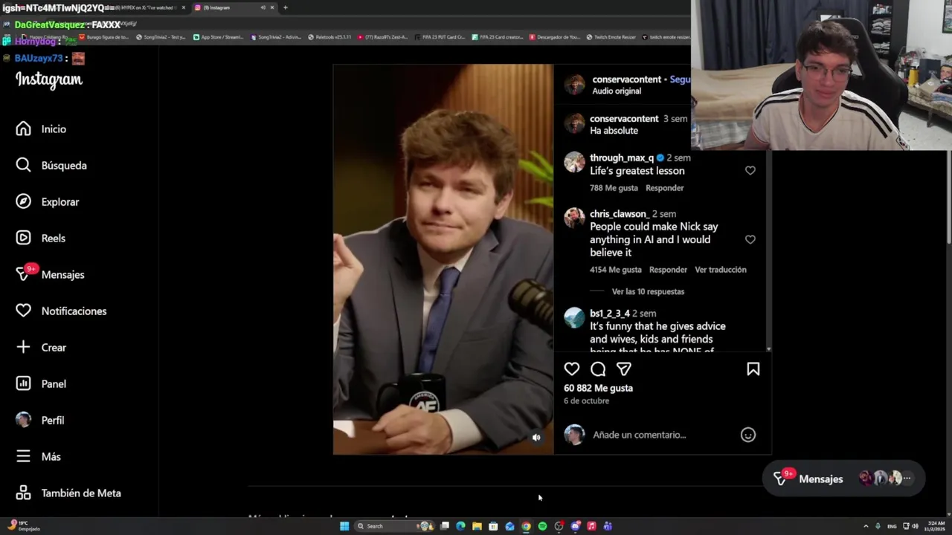This screenshot has height=535, width=952.
Task: View 4154 Me gusta on comment
Action: pos(616,270)
